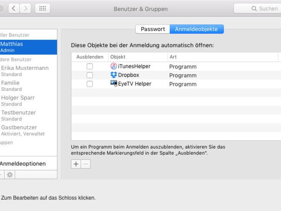
Task: Tick the Ausblenden box for Dropbox
Action: click(x=90, y=75)
